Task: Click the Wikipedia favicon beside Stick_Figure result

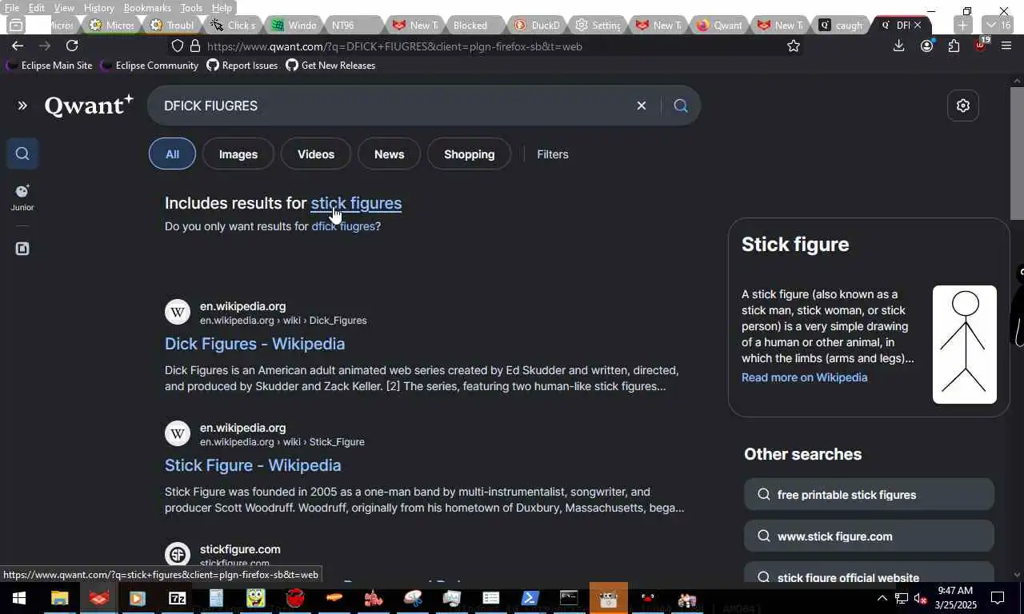Action: point(178,433)
